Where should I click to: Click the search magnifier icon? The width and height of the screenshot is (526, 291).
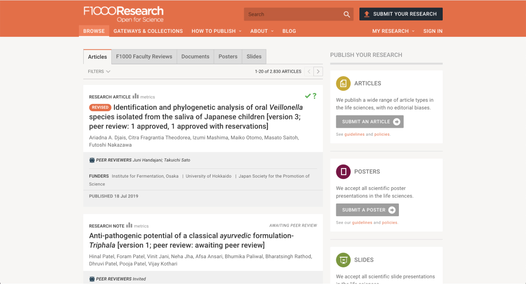[x=347, y=14]
